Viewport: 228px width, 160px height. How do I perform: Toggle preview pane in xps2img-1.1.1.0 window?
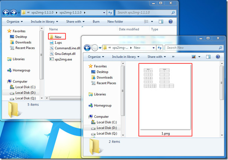click(161, 21)
